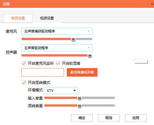
Task: Toggle the 开启麦克风监听 checkbox
Action: 24,63
